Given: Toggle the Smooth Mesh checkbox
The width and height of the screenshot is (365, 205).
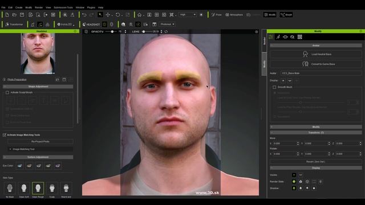Looking at the screenshot, I should click(x=274, y=87).
